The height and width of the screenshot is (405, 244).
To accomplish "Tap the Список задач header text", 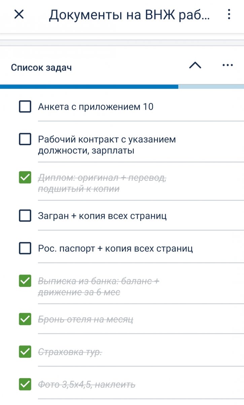I will point(41,67).
